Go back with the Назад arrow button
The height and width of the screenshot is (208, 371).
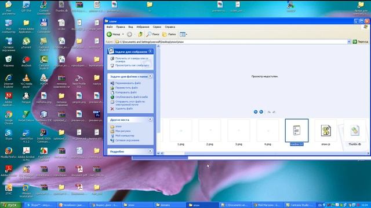pos(114,35)
